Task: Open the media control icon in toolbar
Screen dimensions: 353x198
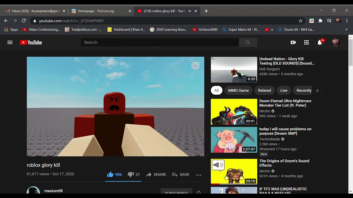Action: click(x=329, y=21)
